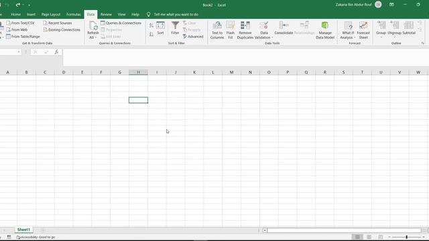Expand the Name Box dropdown
The width and height of the screenshot is (429, 241).
point(19,52)
